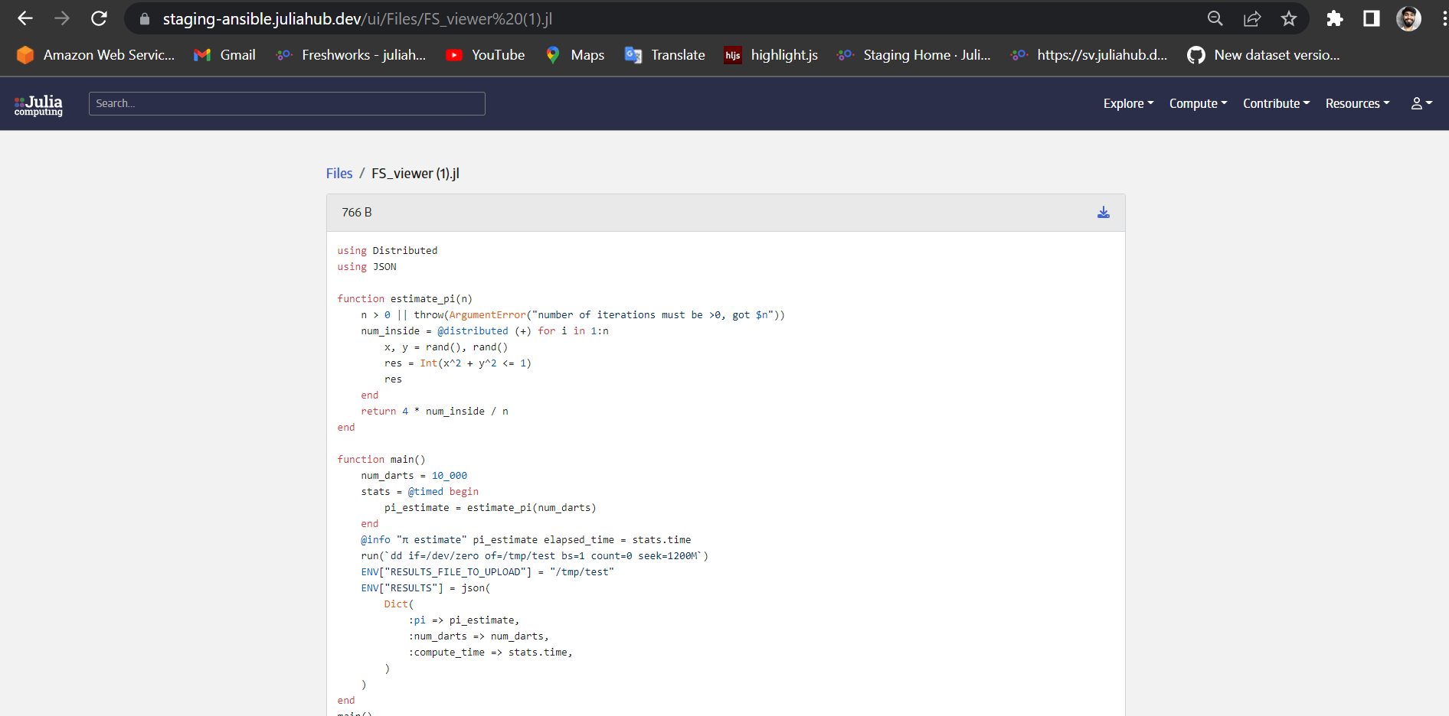Open the Translate bookmark
The height and width of the screenshot is (716, 1449).
(x=665, y=55)
